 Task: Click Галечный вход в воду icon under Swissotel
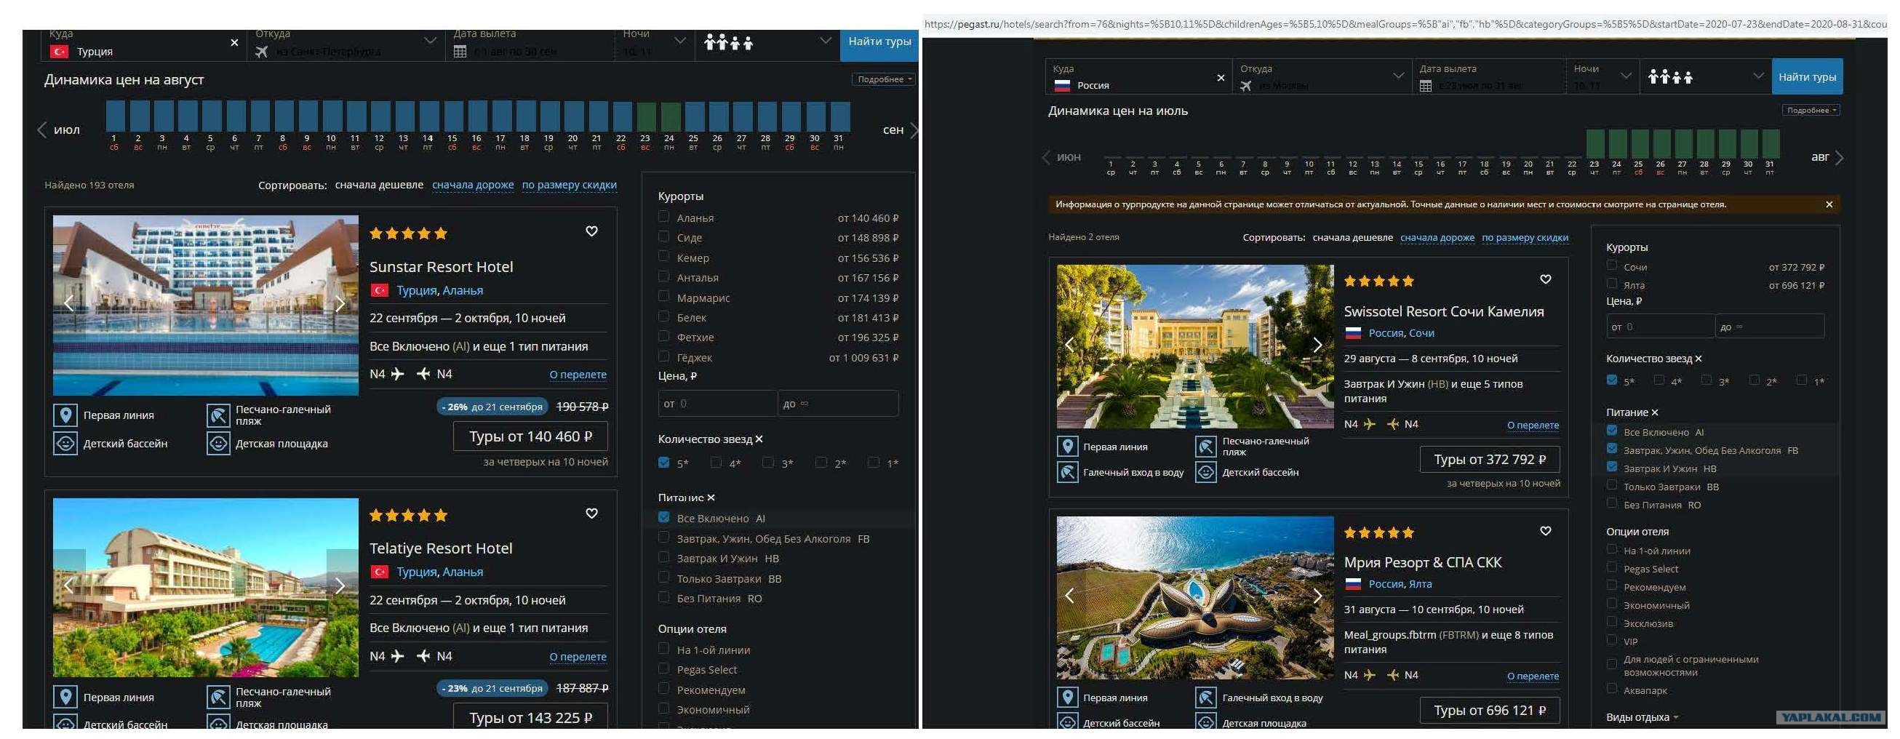pyautogui.click(x=1068, y=472)
